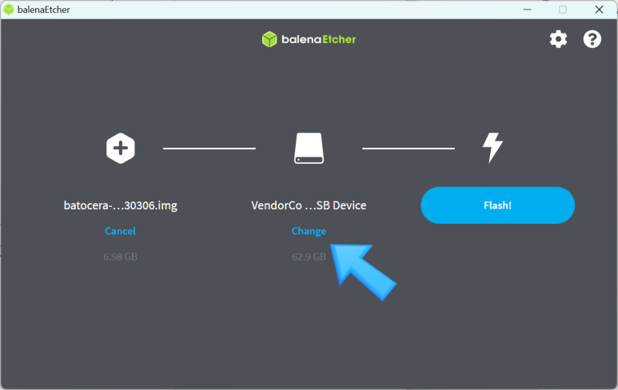
Task: Click the lightning bolt flash icon
Action: pyautogui.click(x=492, y=148)
